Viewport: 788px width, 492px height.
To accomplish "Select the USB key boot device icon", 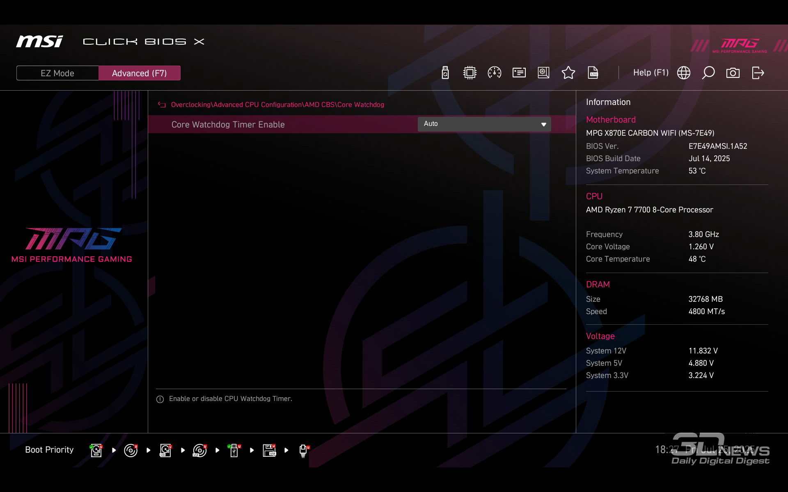I will [x=234, y=450].
